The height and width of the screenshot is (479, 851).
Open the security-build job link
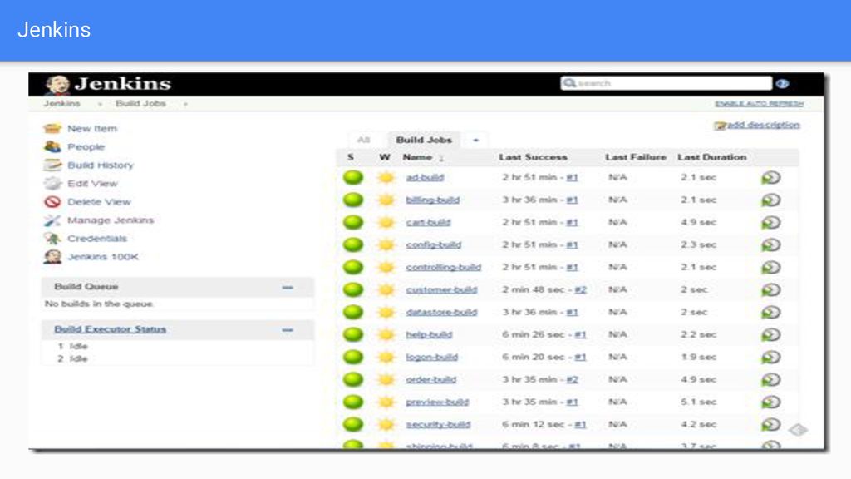point(438,424)
